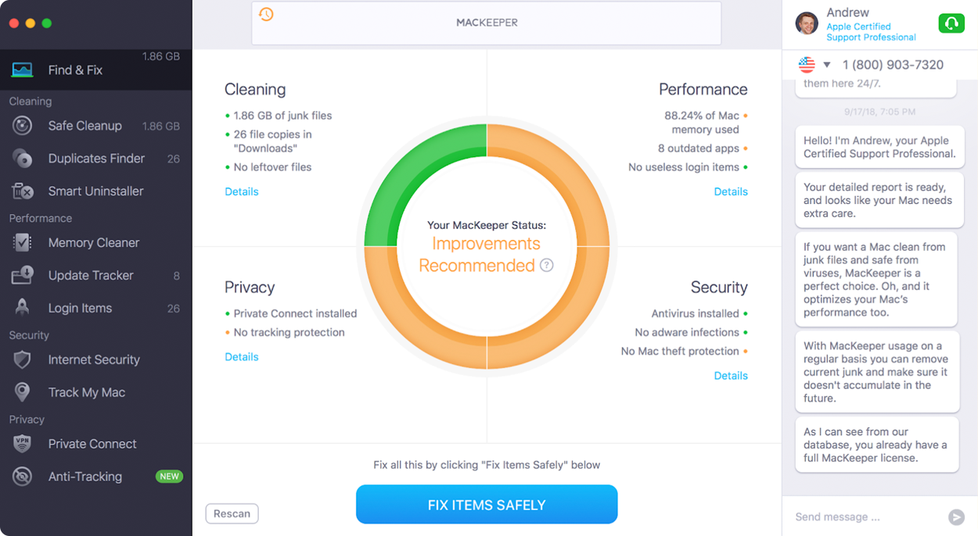Open Update Tracker download icon
978x536 pixels.
point(22,275)
